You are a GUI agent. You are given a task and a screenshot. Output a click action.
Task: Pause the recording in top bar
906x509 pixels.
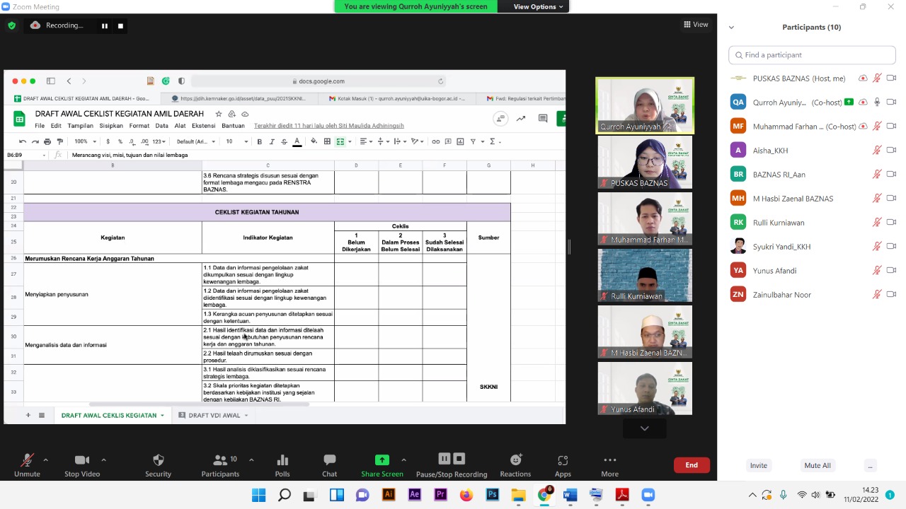104,25
